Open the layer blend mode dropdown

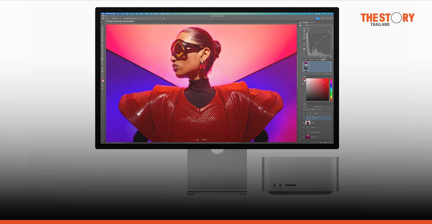click(x=308, y=107)
